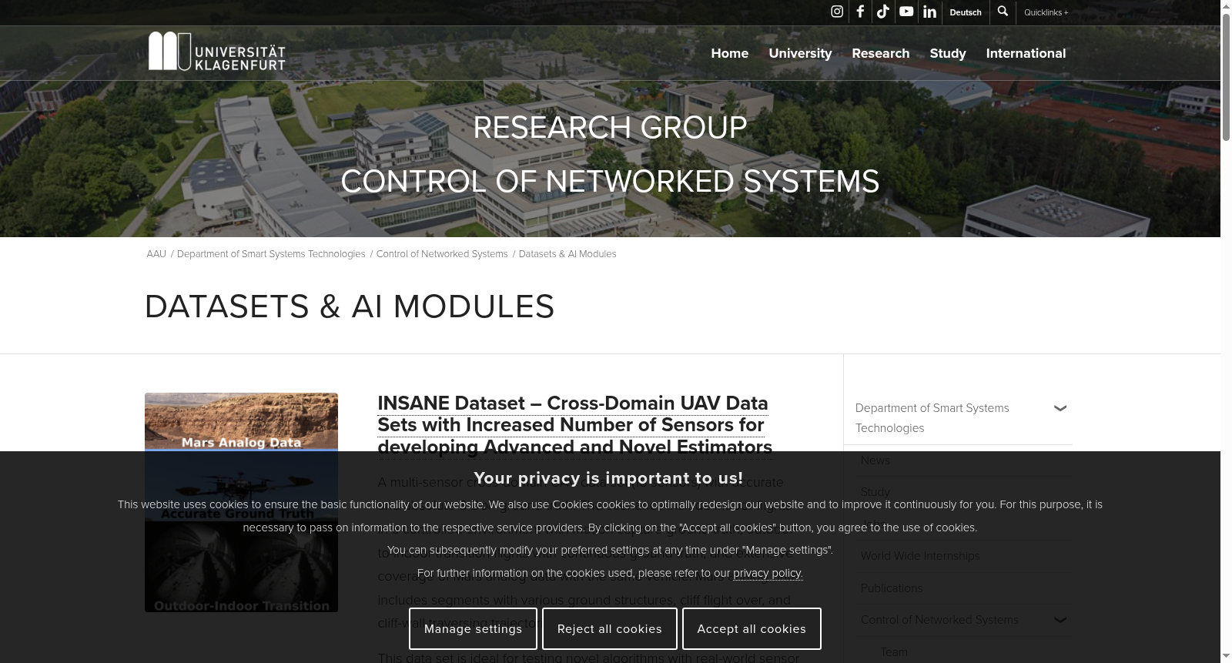The height and width of the screenshot is (663, 1232).
Task: Click the scrollbar down arrow
Action: (x=1226, y=657)
